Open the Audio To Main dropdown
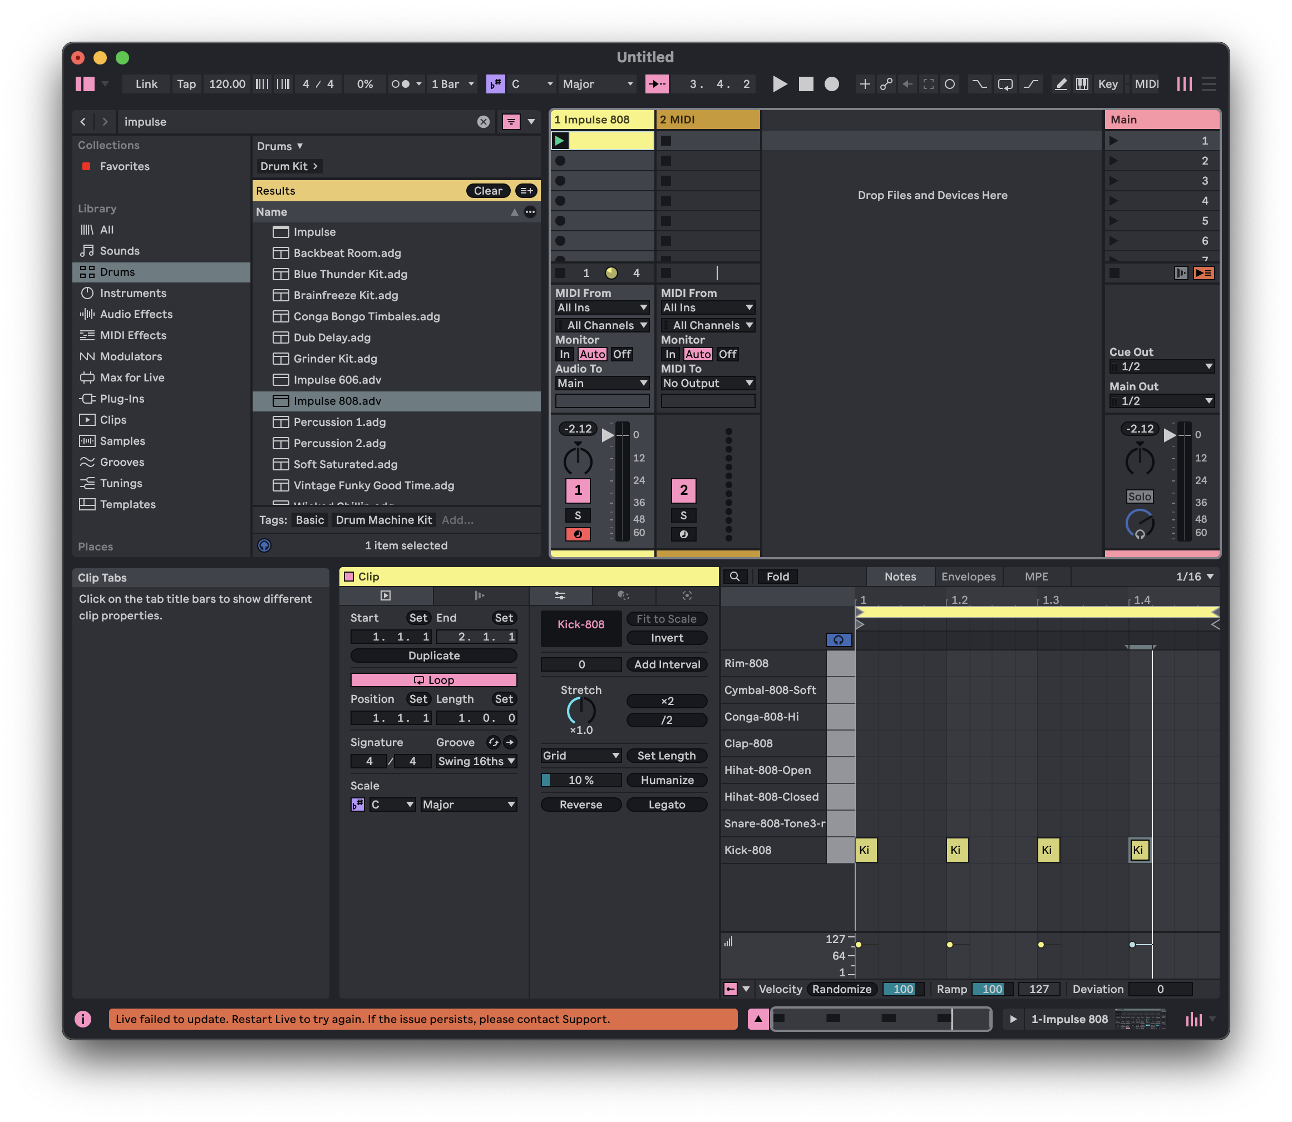Screen dimensions: 1292x1122 601,383
